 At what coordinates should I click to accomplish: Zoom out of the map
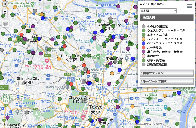[5, 16]
